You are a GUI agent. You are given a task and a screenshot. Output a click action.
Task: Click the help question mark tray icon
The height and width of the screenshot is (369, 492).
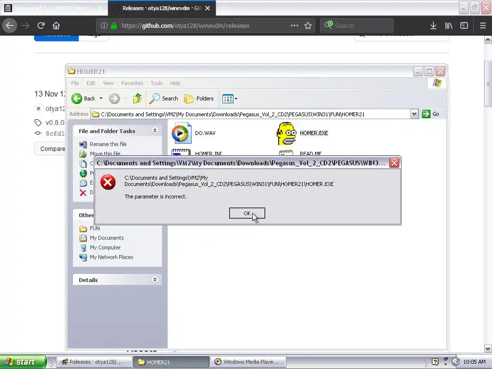coord(435,362)
